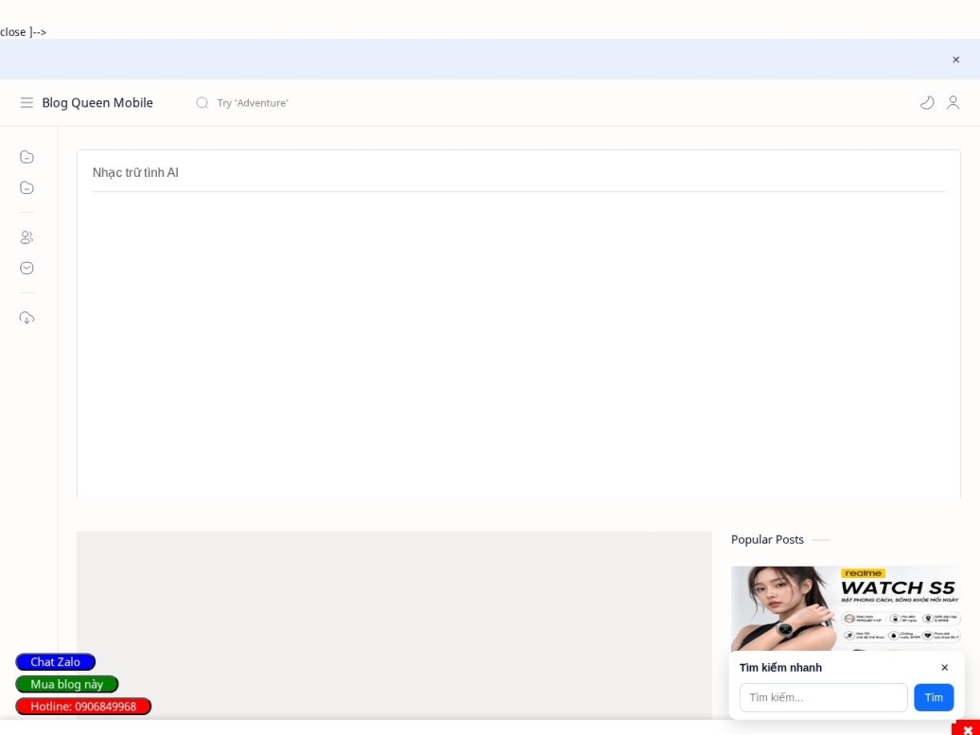The width and height of the screenshot is (980, 735).
Task: Open the Blog Queen Mobile home link
Action: 97,102
